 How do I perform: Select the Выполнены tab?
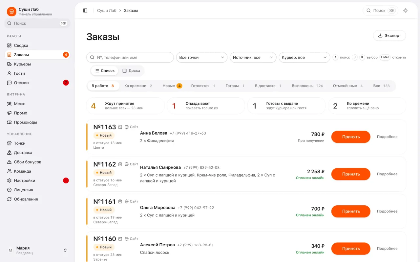(x=307, y=86)
